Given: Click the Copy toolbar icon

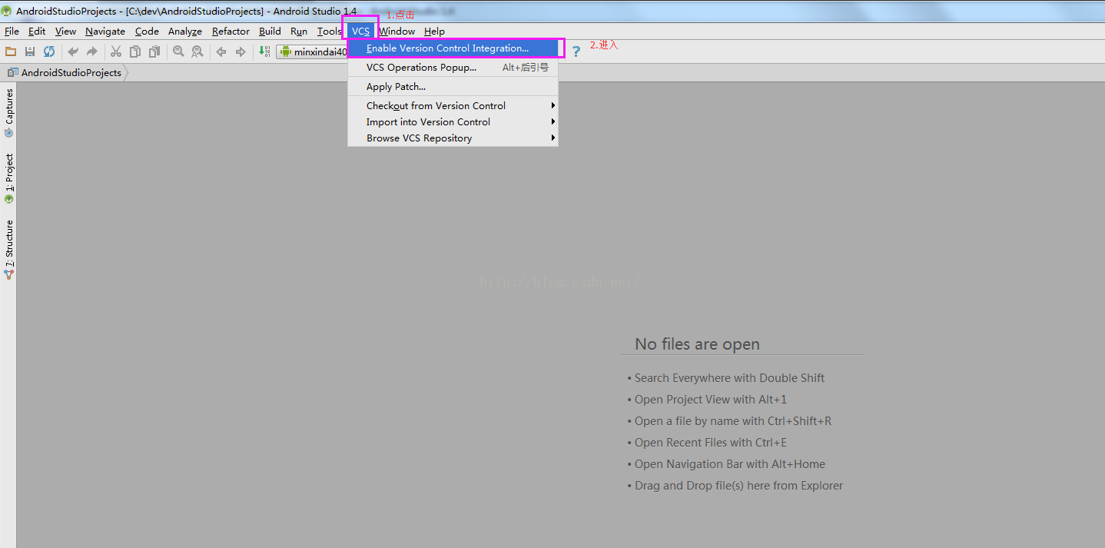Looking at the screenshot, I should (x=135, y=51).
